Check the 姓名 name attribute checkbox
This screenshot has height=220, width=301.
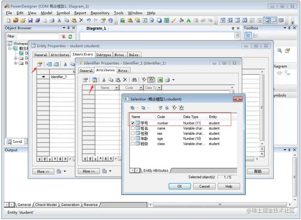click(x=133, y=128)
